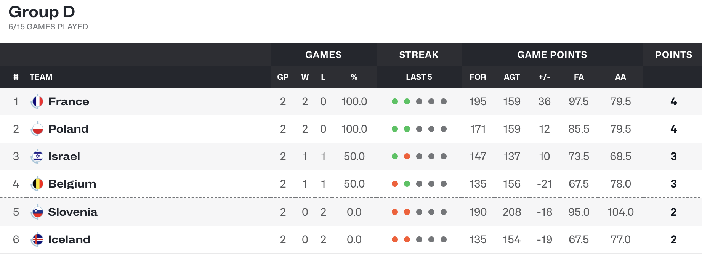Click Belgium's green win streak dot

click(x=407, y=184)
